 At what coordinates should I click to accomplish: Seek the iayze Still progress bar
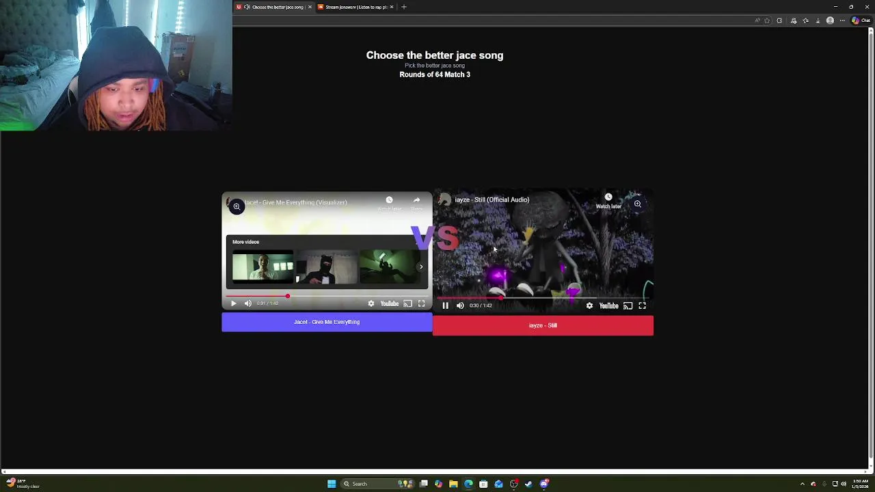pos(543,299)
